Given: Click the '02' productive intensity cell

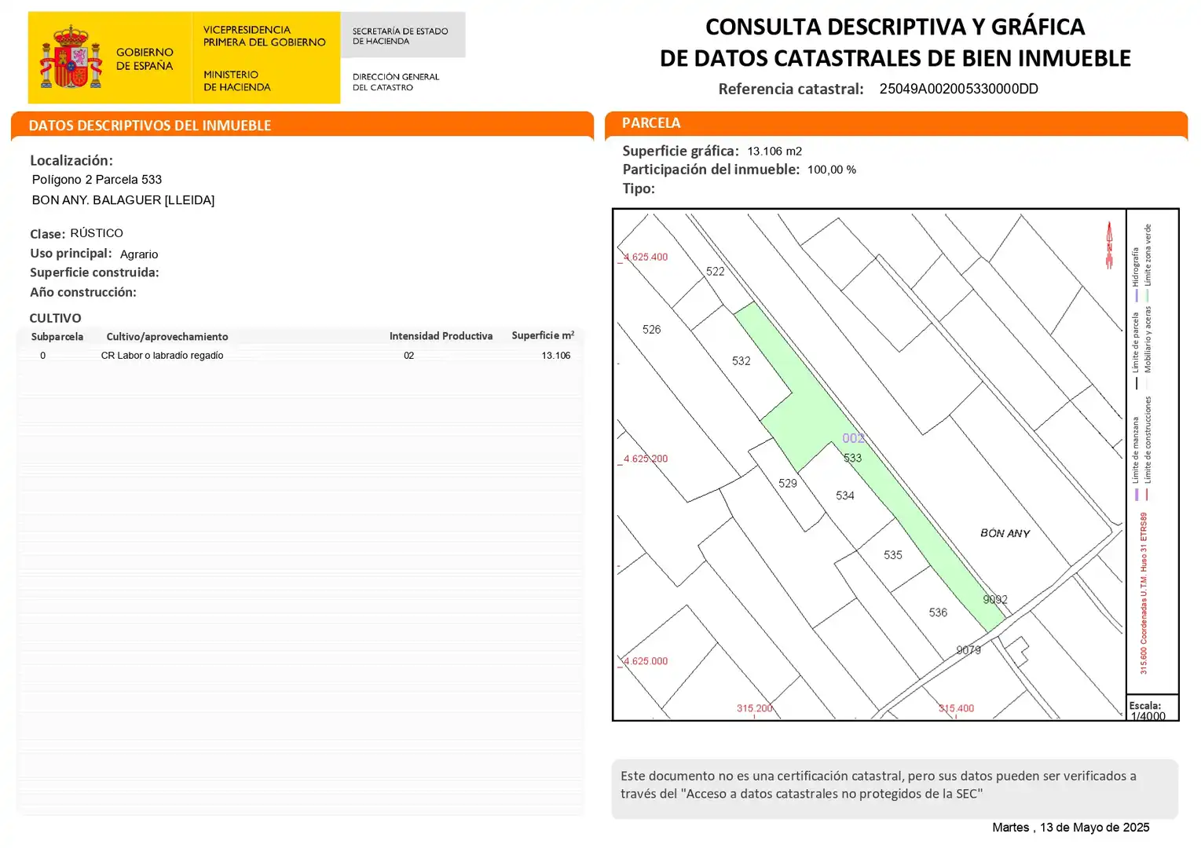Looking at the screenshot, I should coord(408,356).
